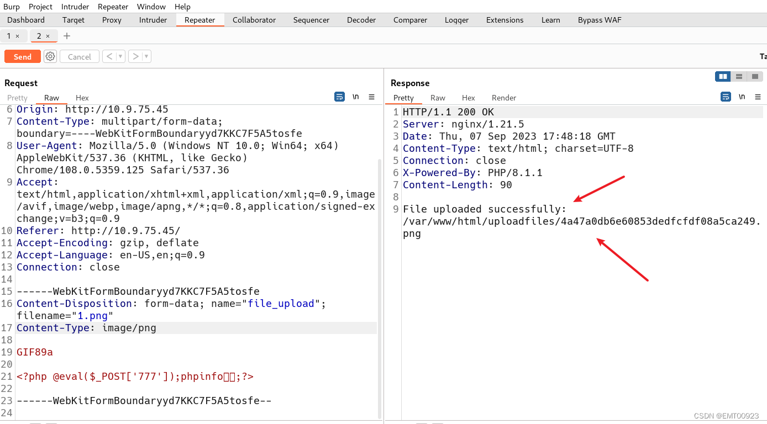This screenshot has width=767, height=424.
Task: Click the Accept-Encoding: gzip, deflate header
Action: click(108, 243)
